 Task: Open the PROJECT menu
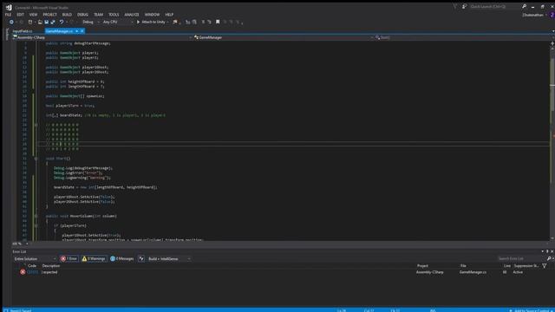pos(50,15)
